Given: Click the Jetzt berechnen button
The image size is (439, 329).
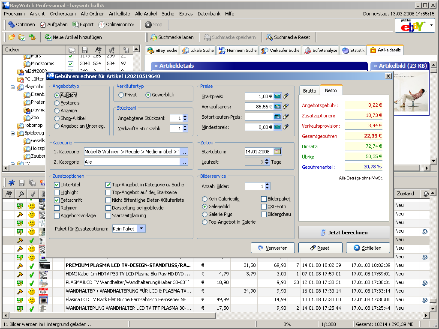Looking at the screenshot, I should (x=344, y=233).
